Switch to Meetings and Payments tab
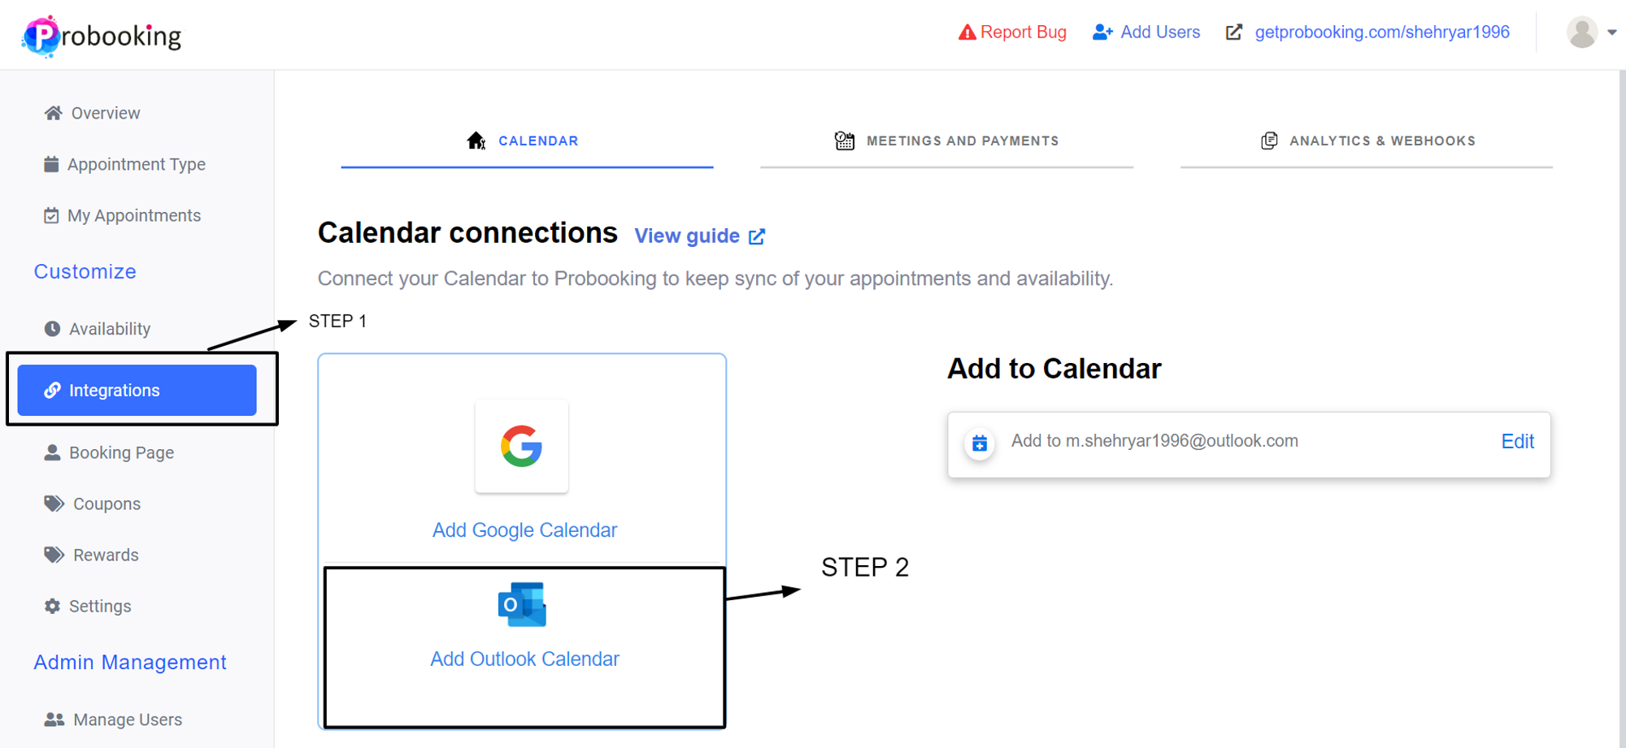Screen dimensions: 1626x748 (946, 141)
